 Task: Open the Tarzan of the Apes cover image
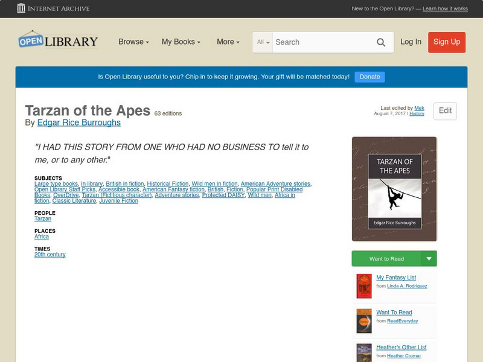coord(394,189)
